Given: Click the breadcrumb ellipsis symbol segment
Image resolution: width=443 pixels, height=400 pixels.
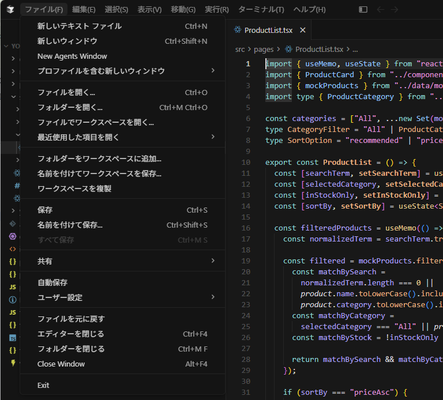Looking at the screenshot, I should click(355, 50).
